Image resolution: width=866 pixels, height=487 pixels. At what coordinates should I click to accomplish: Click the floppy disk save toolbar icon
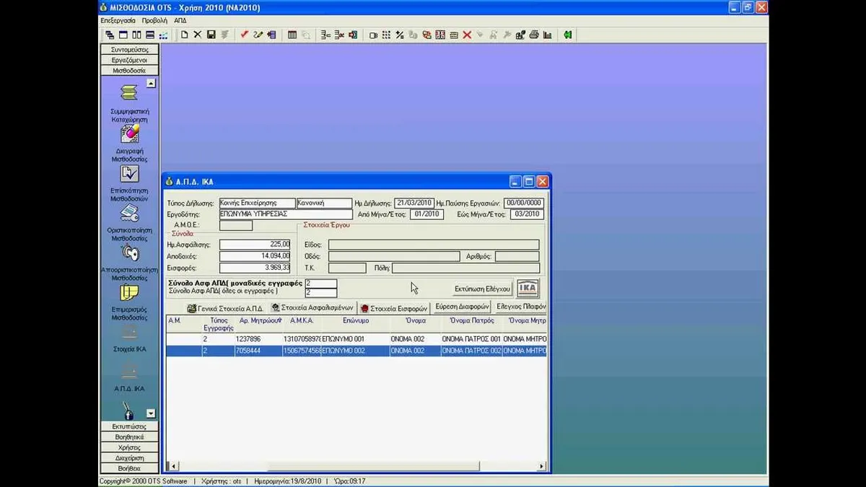(211, 35)
